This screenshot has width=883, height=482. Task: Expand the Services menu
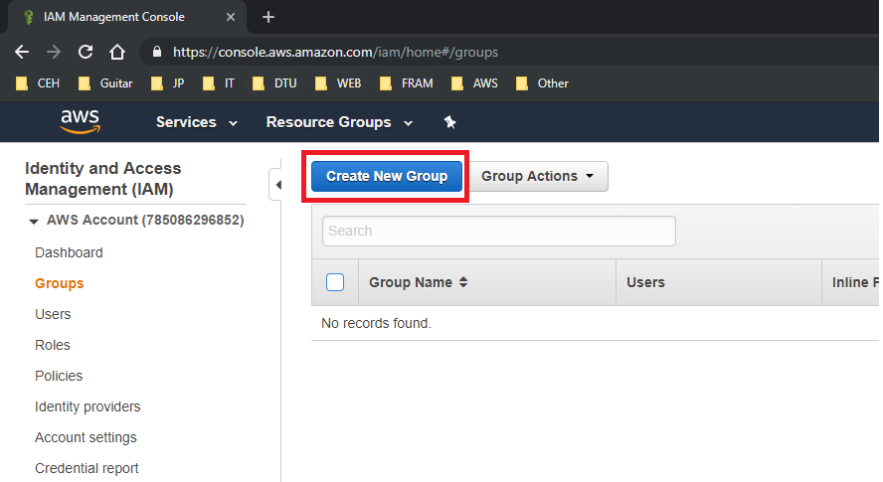tap(197, 122)
